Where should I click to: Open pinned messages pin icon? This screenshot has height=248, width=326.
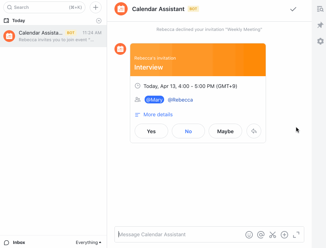pos(320,25)
